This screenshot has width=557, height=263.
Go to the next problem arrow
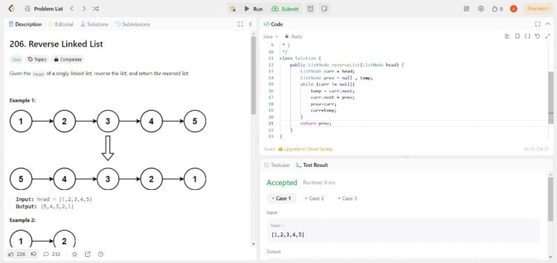coord(84,9)
